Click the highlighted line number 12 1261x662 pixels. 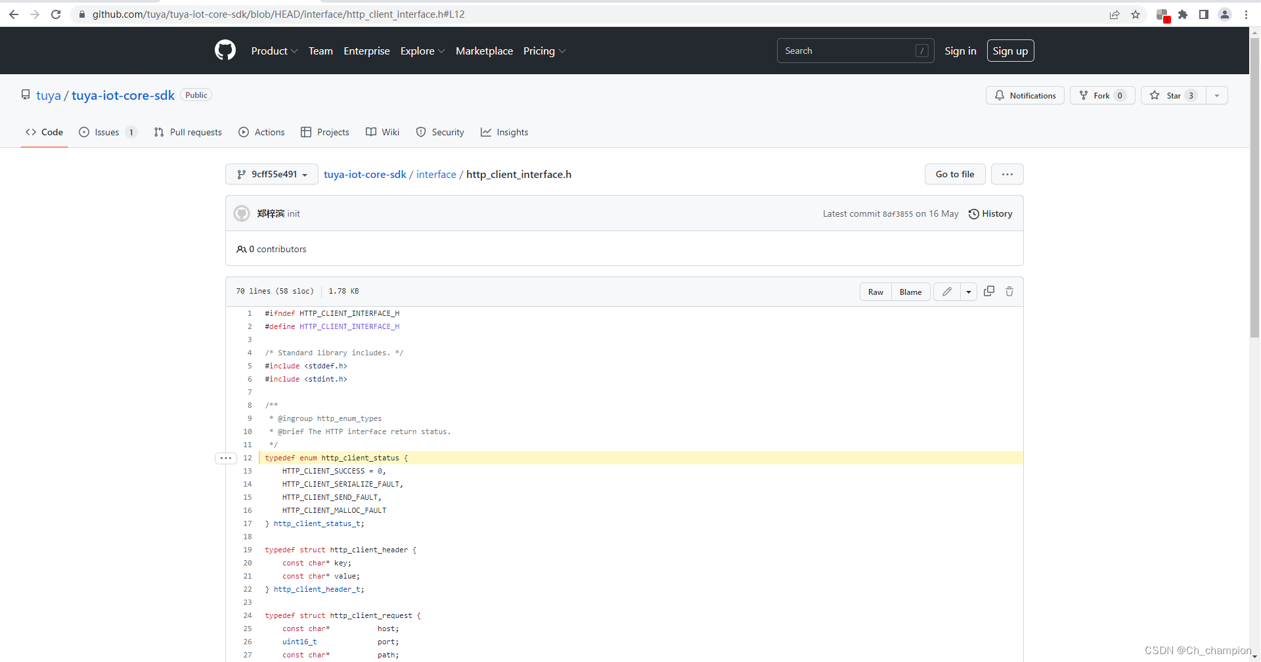click(248, 458)
